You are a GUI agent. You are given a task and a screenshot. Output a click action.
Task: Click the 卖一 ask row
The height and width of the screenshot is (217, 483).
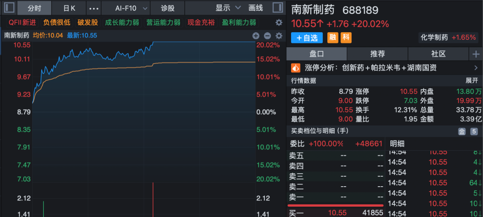[336, 197]
